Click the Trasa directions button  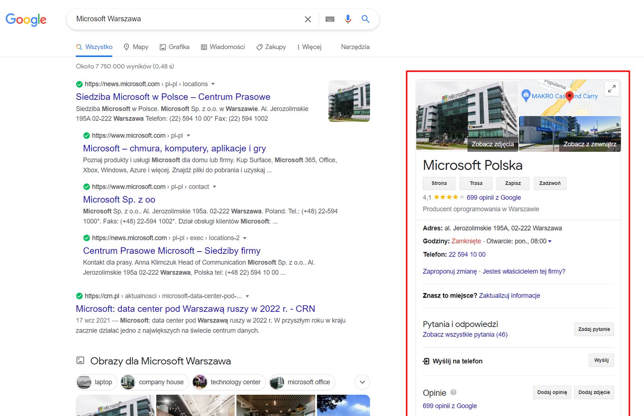tap(476, 184)
